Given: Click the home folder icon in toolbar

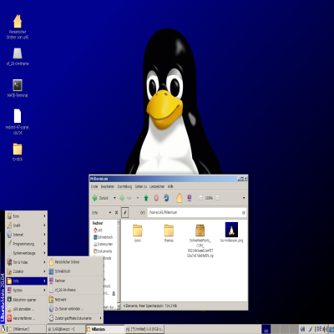Looking at the screenshot, I should pyautogui.click(x=180, y=198).
